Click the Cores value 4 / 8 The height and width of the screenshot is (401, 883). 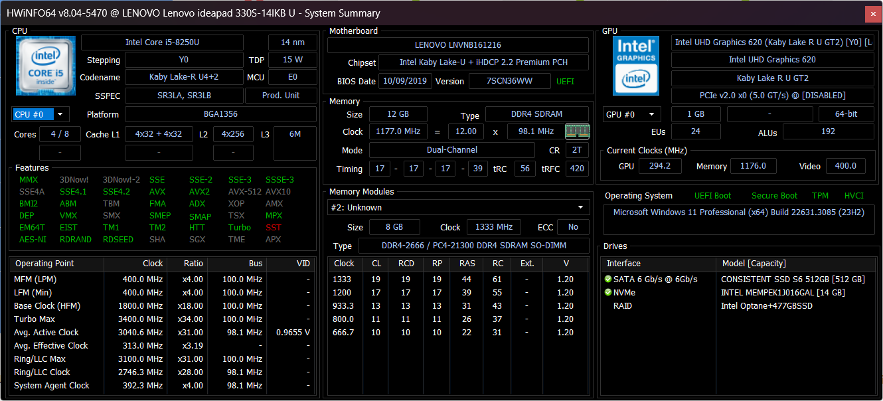pos(60,134)
